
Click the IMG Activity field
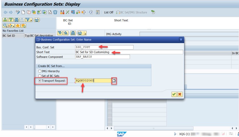click(x=189, y=34)
